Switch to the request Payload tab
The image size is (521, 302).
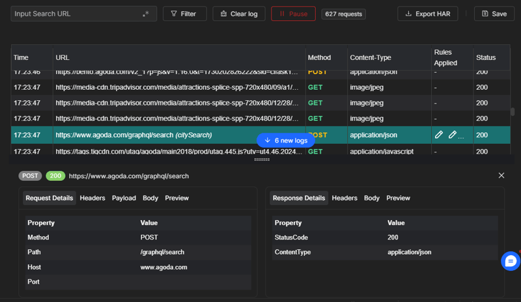[x=124, y=198]
